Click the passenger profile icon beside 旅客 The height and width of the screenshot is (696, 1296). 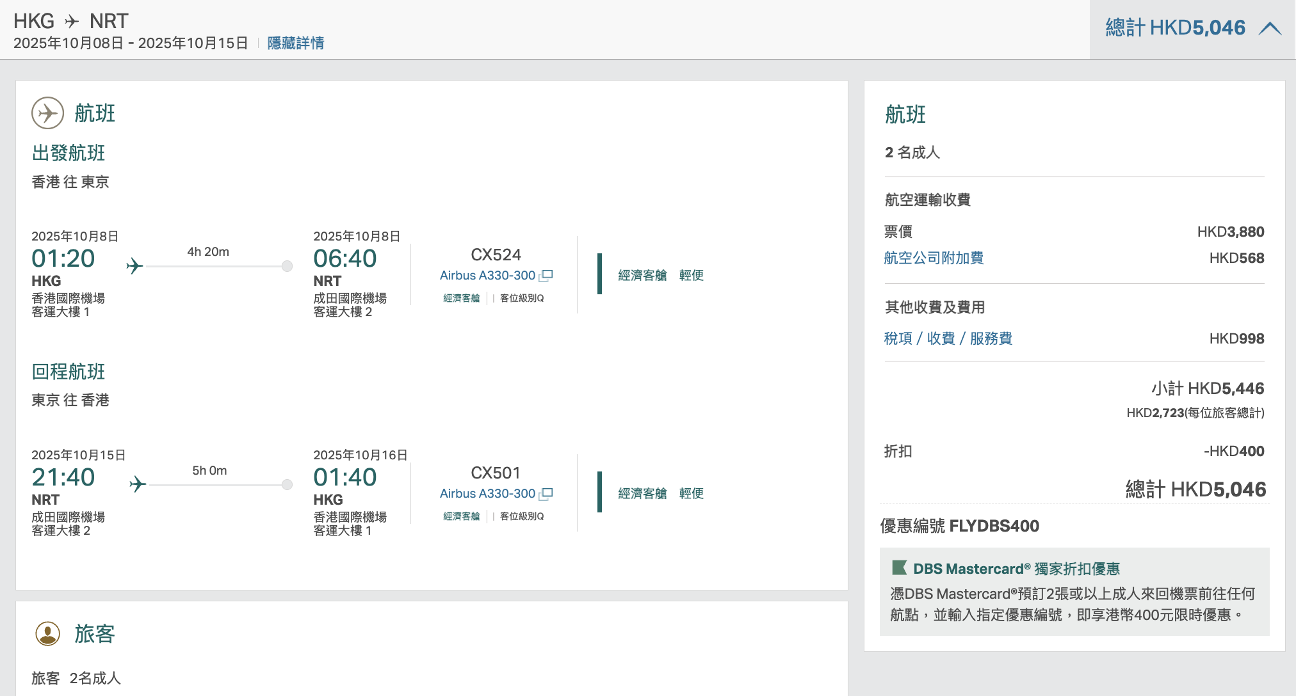(47, 633)
